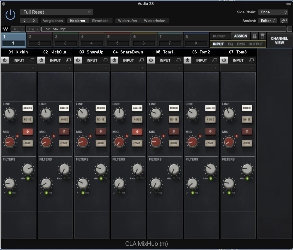Click the bucket trash icon
This screenshot has height=250, width=293.
point(263,36)
